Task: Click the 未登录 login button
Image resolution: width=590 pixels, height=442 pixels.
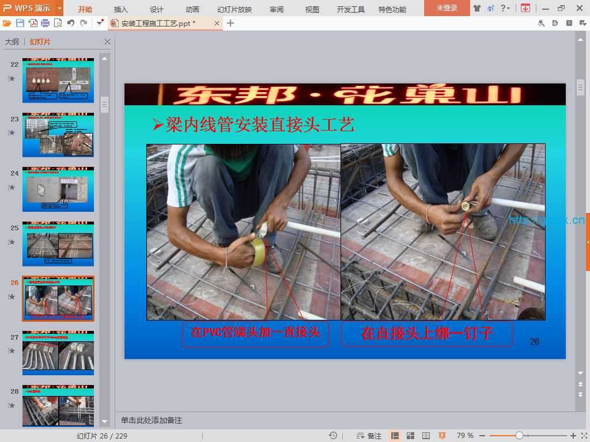Action: pyautogui.click(x=447, y=8)
